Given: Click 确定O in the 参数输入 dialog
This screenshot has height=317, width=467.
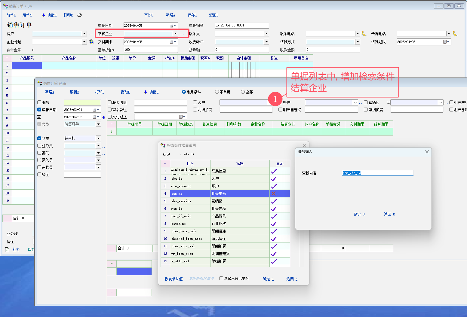Looking at the screenshot, I should click(x=359, y=214).
